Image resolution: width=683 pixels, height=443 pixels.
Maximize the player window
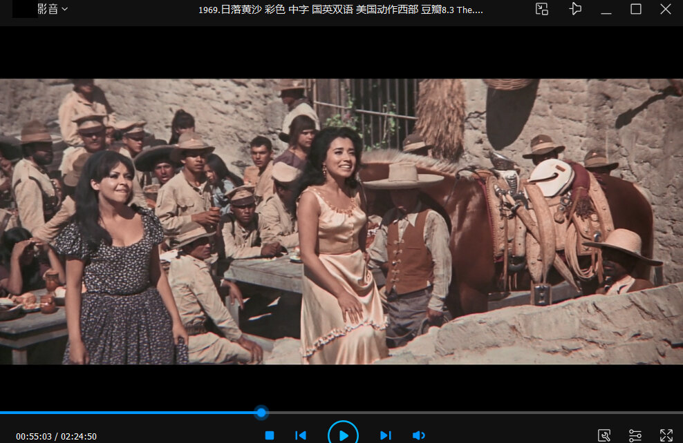click(636, 9)
